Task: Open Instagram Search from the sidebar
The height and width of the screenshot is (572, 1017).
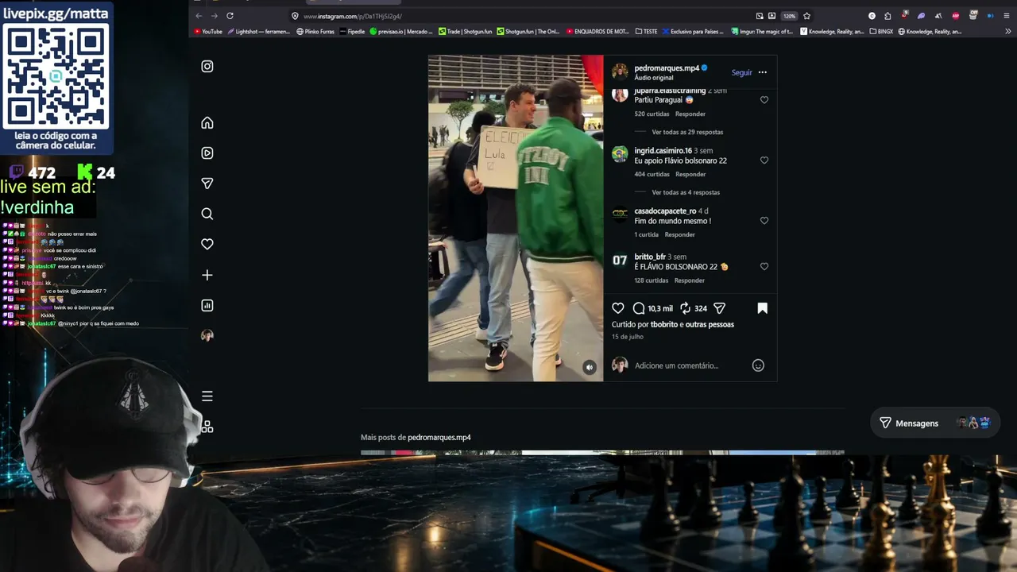Action: pos(207,214)
